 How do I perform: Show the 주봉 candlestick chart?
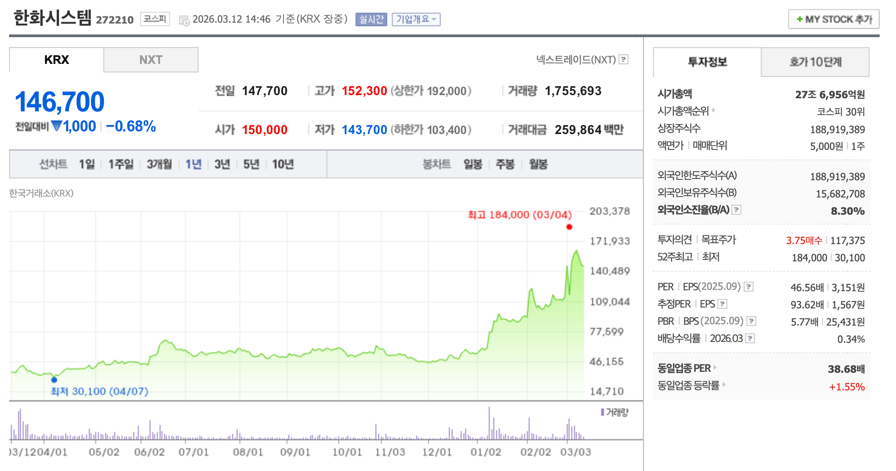505,164
